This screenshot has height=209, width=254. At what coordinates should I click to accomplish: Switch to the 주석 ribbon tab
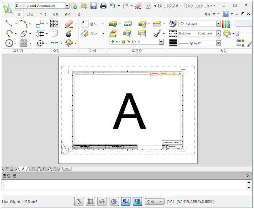click(x=42, y=14)
